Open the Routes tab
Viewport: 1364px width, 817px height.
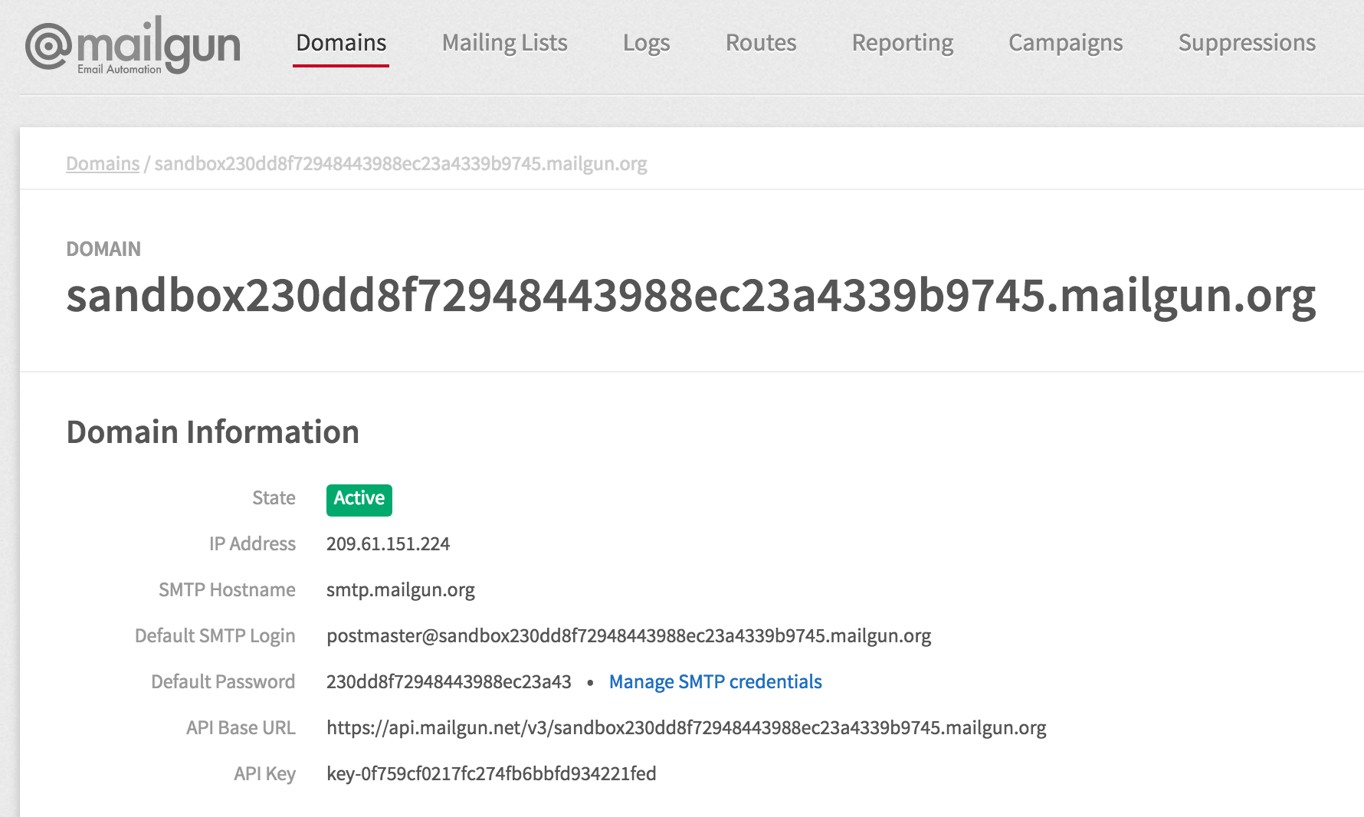(760, 43)
